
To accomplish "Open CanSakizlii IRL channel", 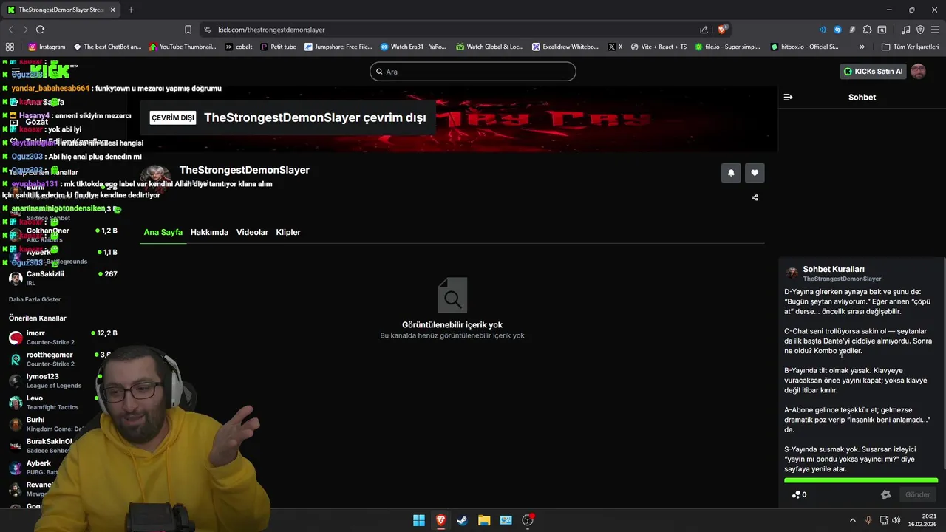I will [63, 278].
